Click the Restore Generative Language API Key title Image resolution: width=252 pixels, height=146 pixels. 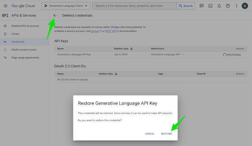coord(118,103)
